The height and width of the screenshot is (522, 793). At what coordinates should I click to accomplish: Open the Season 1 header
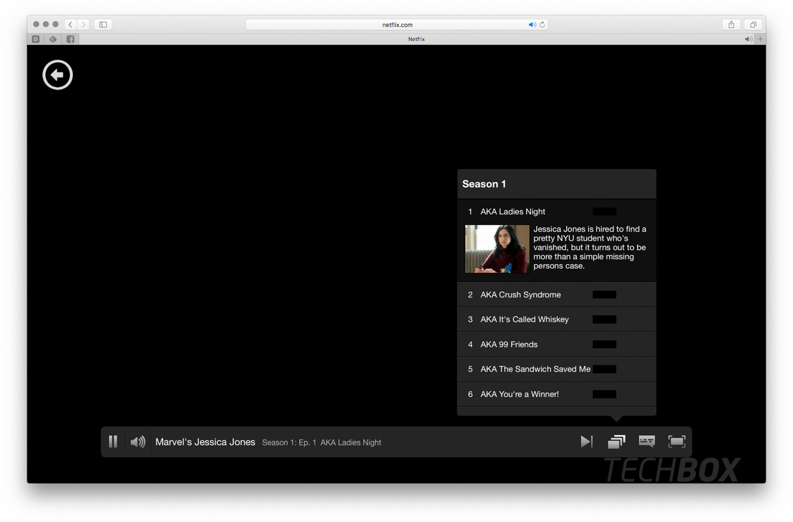[x=557, y=184]
